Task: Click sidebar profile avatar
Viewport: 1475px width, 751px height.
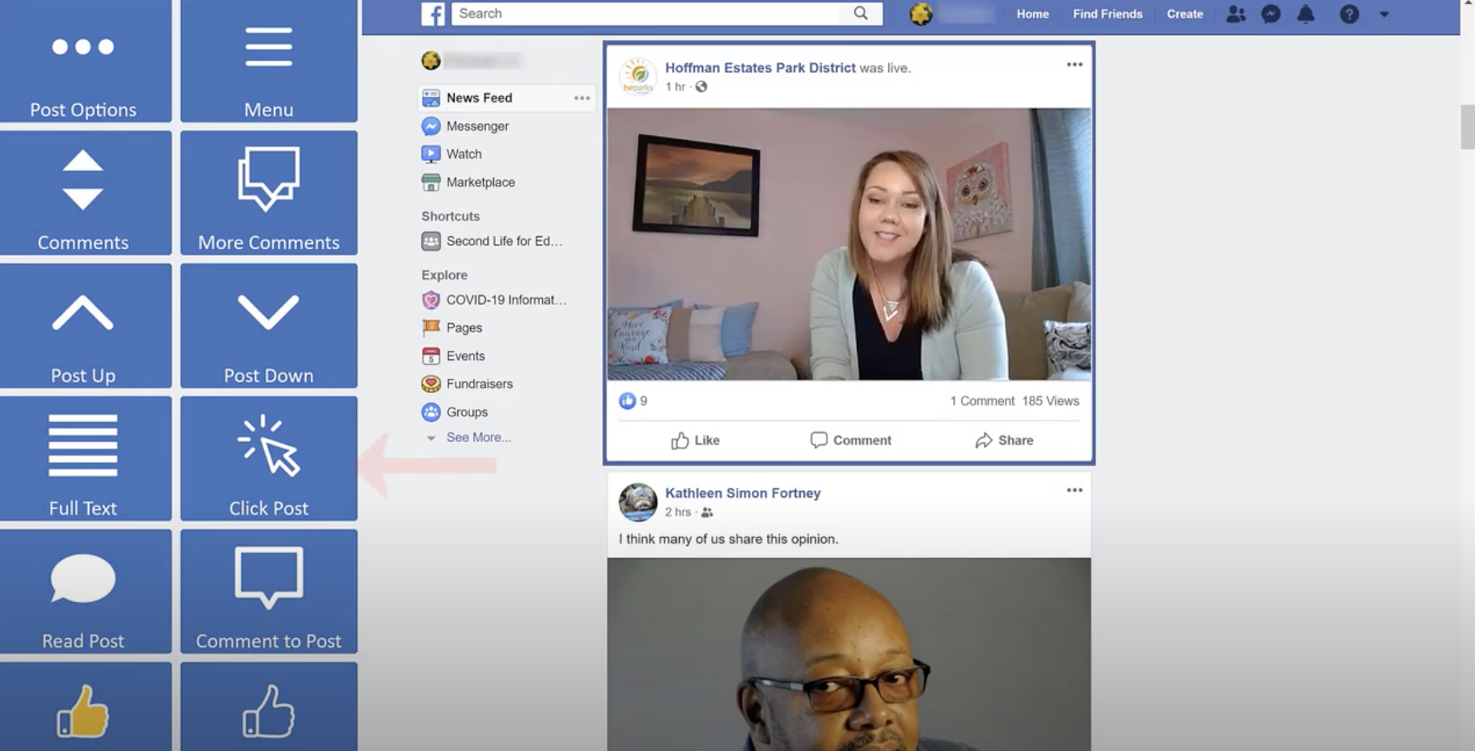Action: [x=431, y=60]
